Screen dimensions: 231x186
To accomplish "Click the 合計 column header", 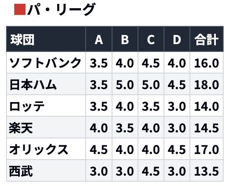I will pos(206,40).
